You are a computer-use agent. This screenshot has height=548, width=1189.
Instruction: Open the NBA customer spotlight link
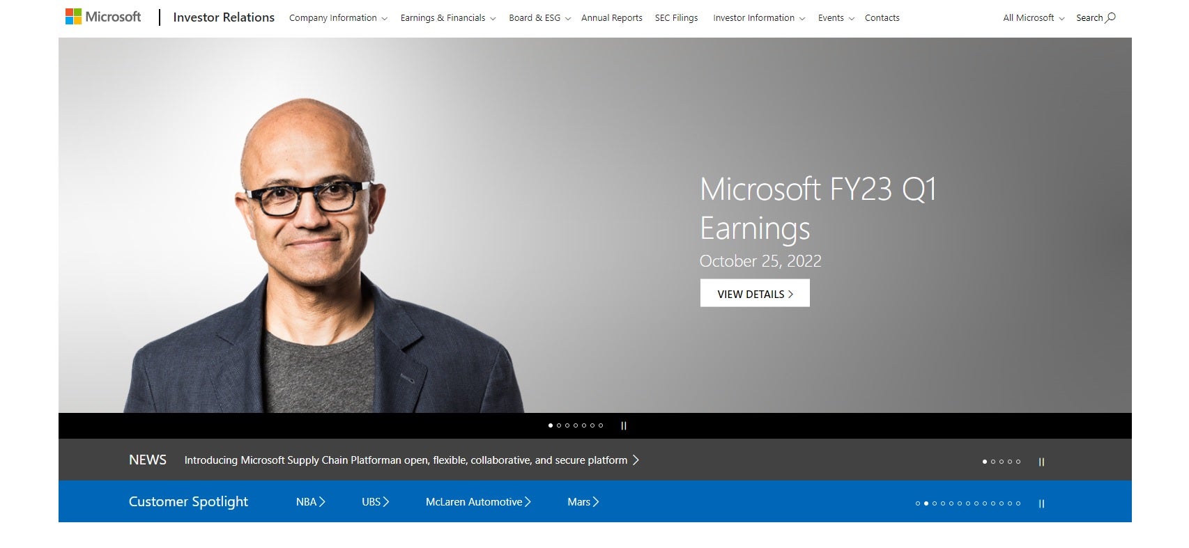(x=310, y=502)
